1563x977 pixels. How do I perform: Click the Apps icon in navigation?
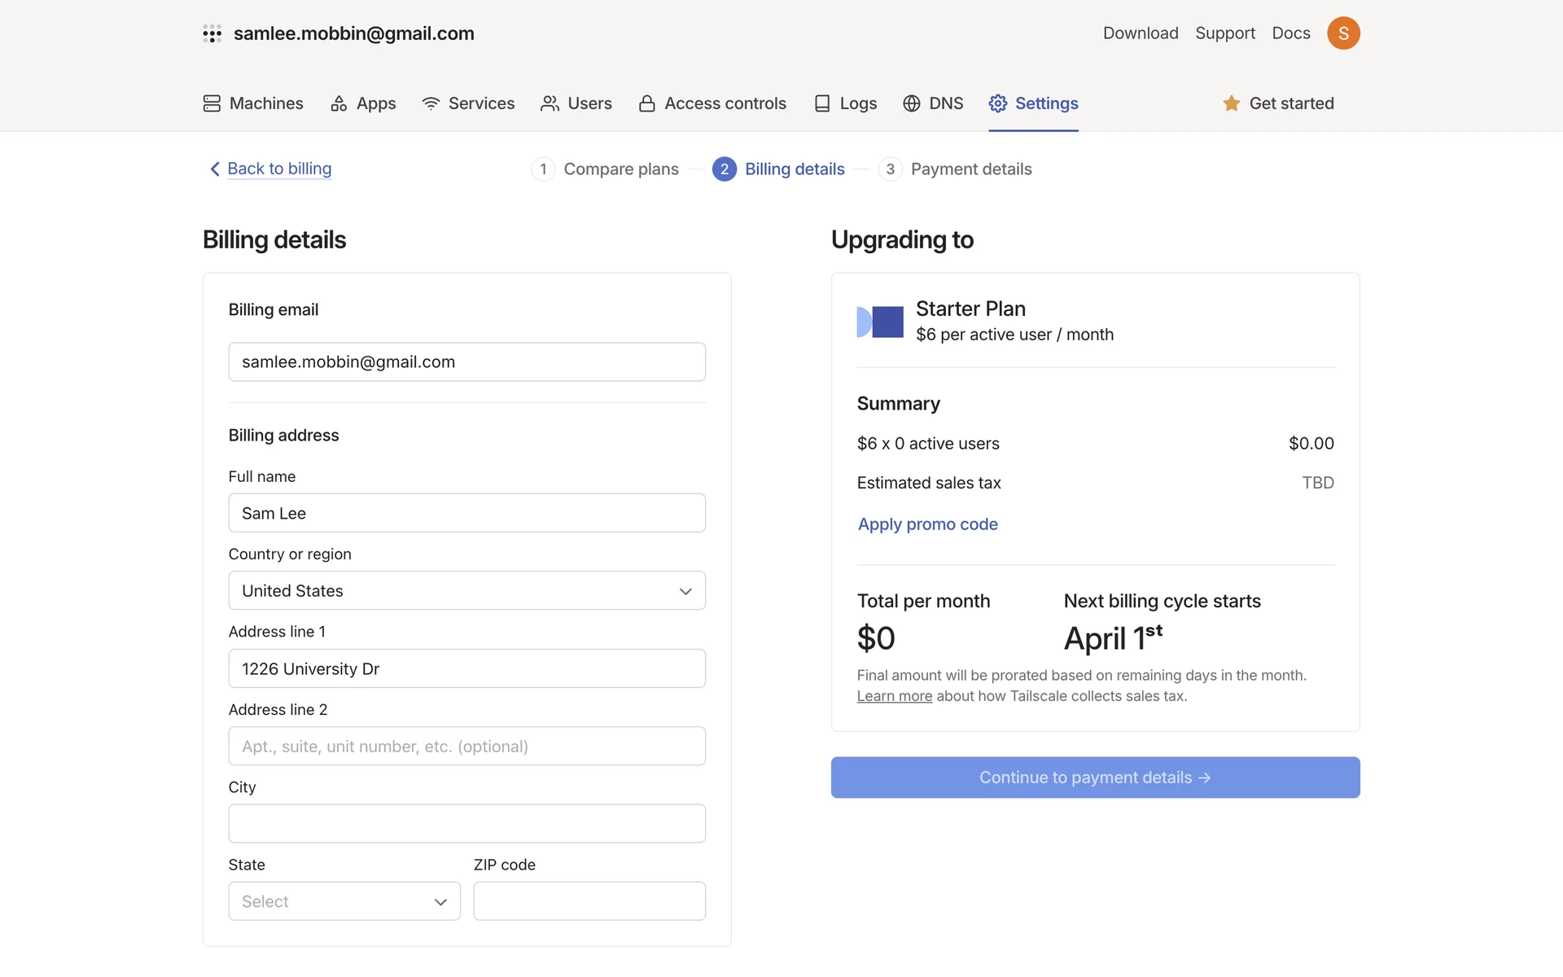(x=339, y=103)
